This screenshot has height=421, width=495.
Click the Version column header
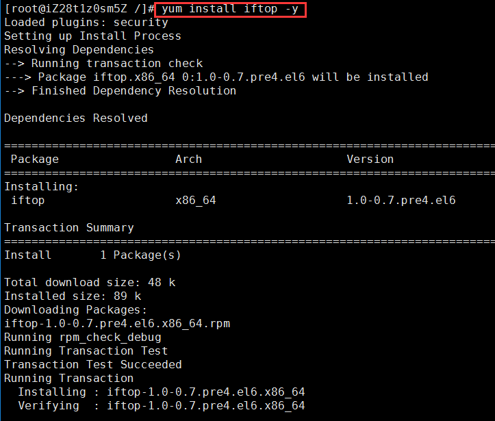(370, 160)
